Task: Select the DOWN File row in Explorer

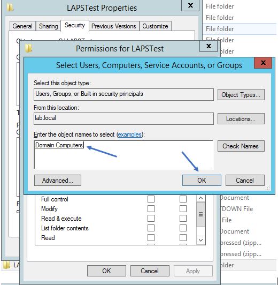Action: (249, 209)
